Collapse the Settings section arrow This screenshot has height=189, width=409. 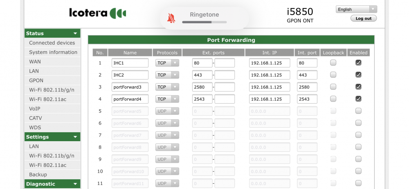coord(75,137)
